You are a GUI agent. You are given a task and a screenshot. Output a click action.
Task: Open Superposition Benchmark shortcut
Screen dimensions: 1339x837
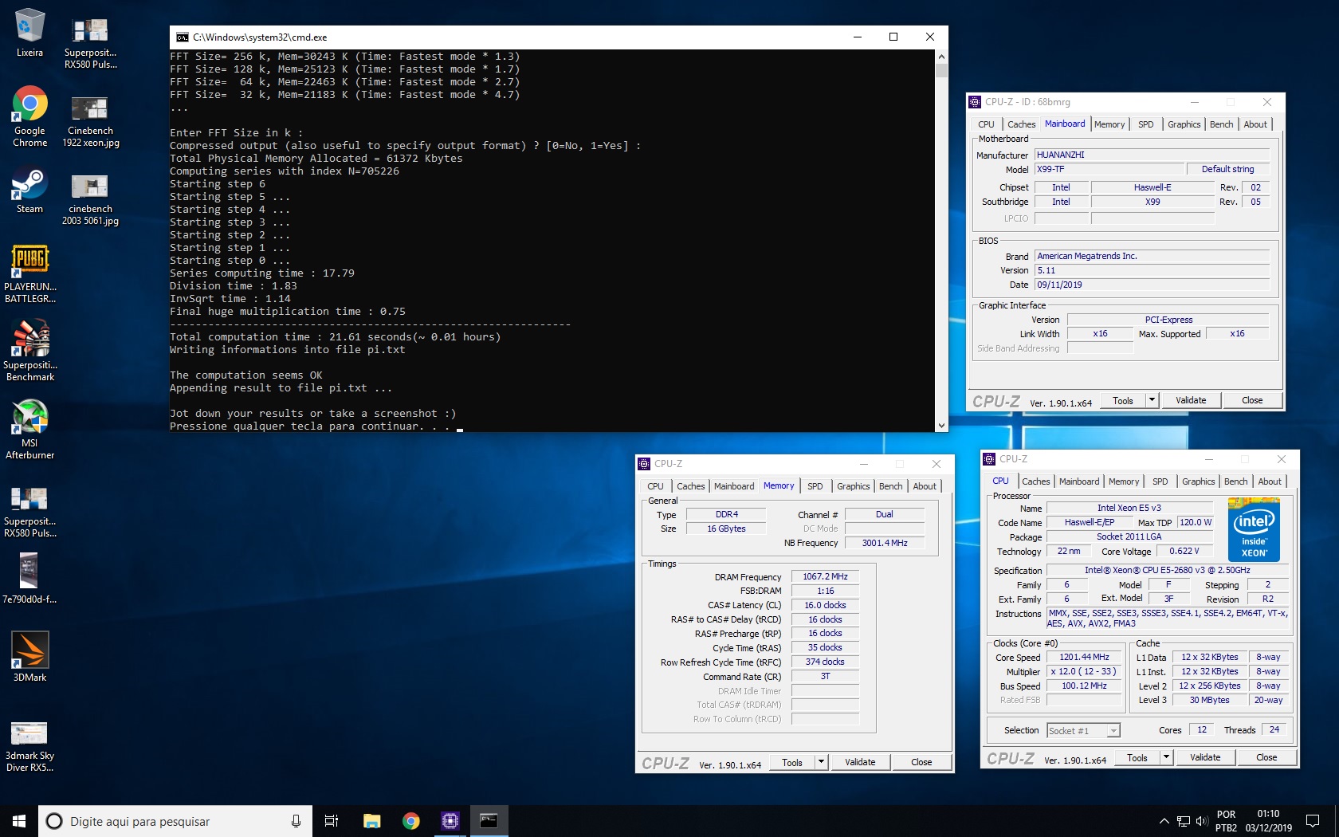click(30, 351)
